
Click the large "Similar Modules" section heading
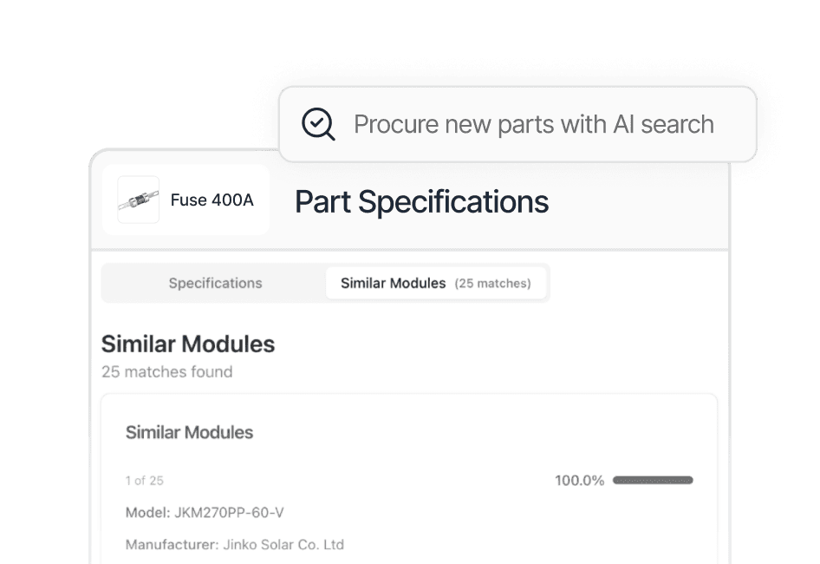[188, 344]
